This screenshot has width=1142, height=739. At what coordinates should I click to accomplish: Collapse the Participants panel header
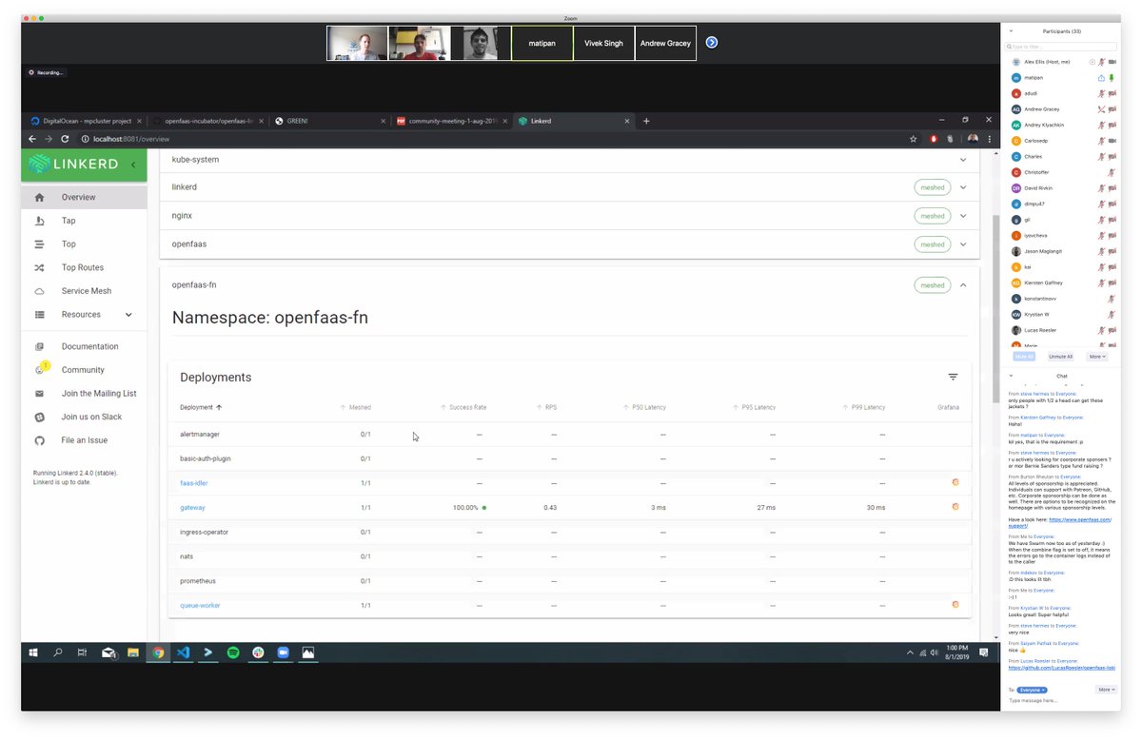pyautogui.click(x=1011, y=31)
